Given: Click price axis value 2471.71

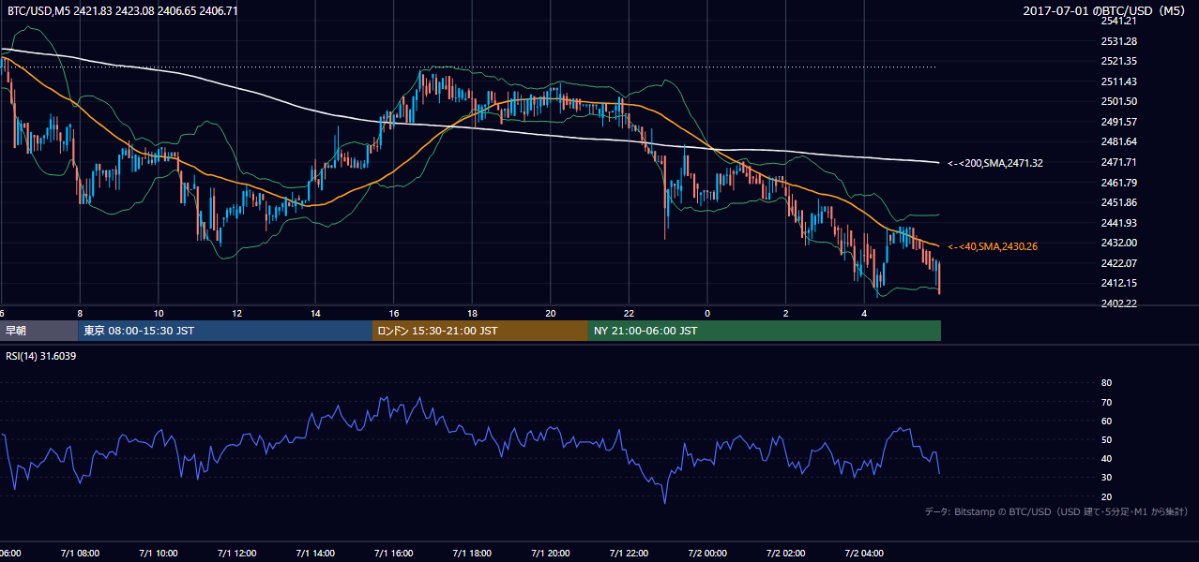Looking at the screenshot, I should pos(1118,162).
